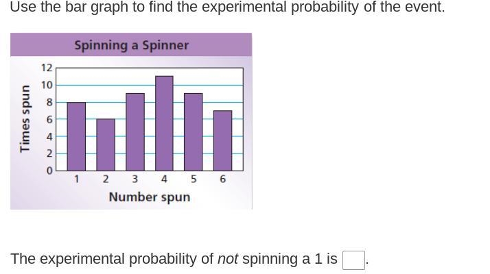Screen dimensions: 490x274
Task: Click the answer box after "spinning a 1 is"
Action: click(x=353, y=260)
